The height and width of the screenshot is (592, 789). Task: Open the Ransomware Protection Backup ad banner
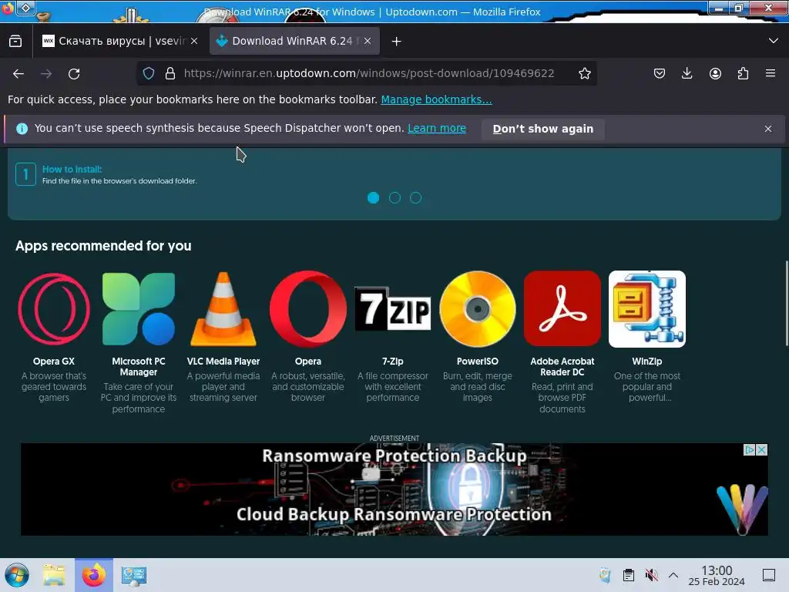point(394,489)
